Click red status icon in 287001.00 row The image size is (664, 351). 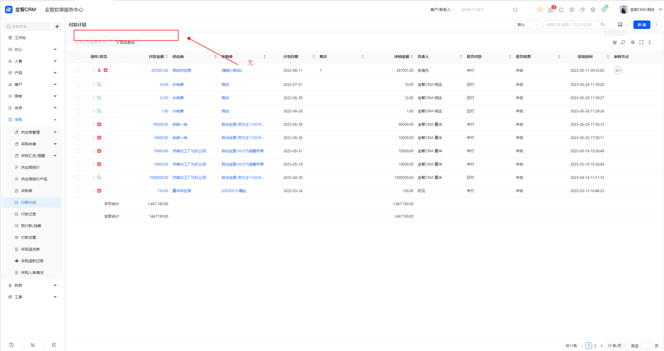[x=105, y=70]
